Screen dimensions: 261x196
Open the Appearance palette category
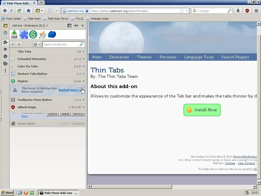tap(43, 34)
